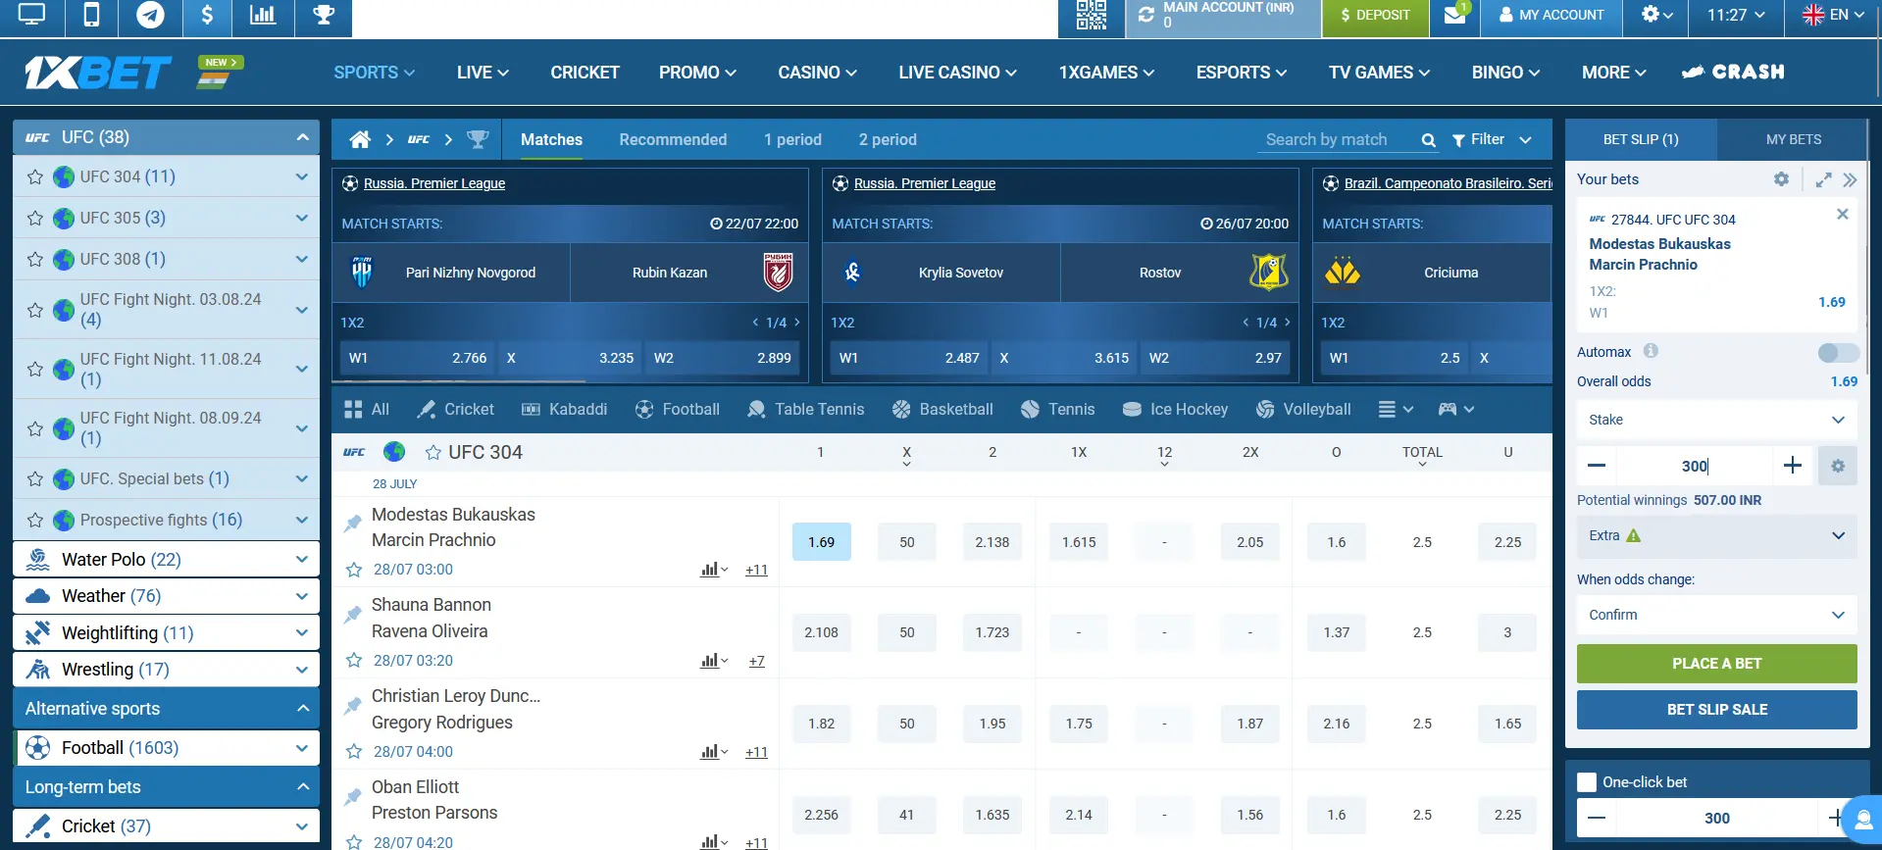Favorite the Shauna Bannon fight
Screen dimensions: 1882x850
(354, 661)
